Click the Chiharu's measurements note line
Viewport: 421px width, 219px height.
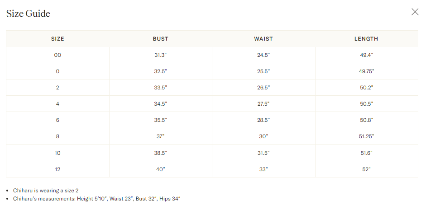[97, 199]
